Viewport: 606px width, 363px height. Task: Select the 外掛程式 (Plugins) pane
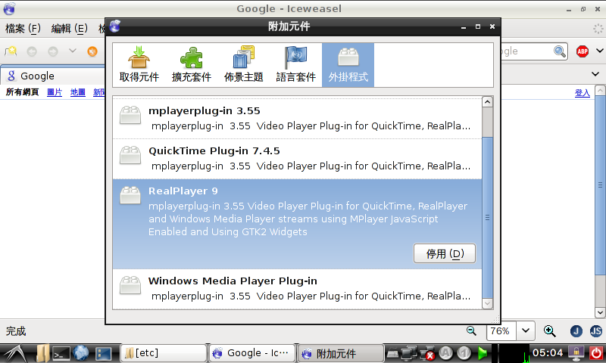click(x=348, y=65)
